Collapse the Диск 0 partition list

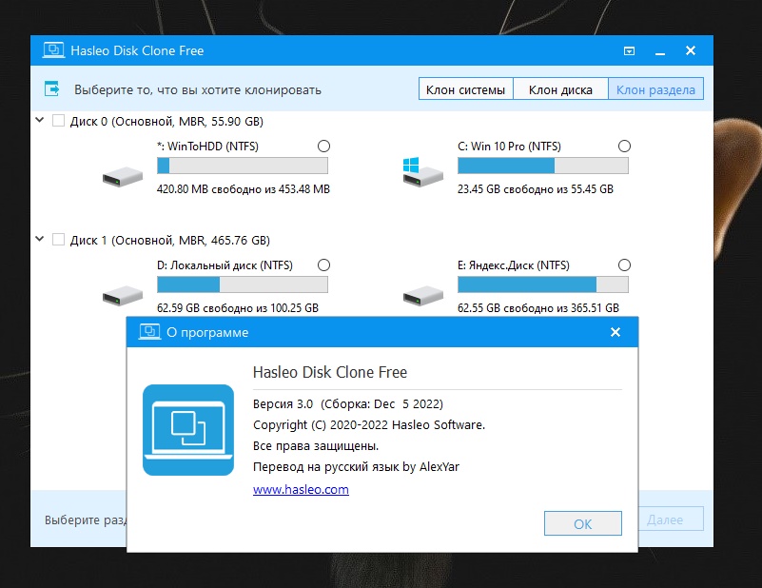40,120
